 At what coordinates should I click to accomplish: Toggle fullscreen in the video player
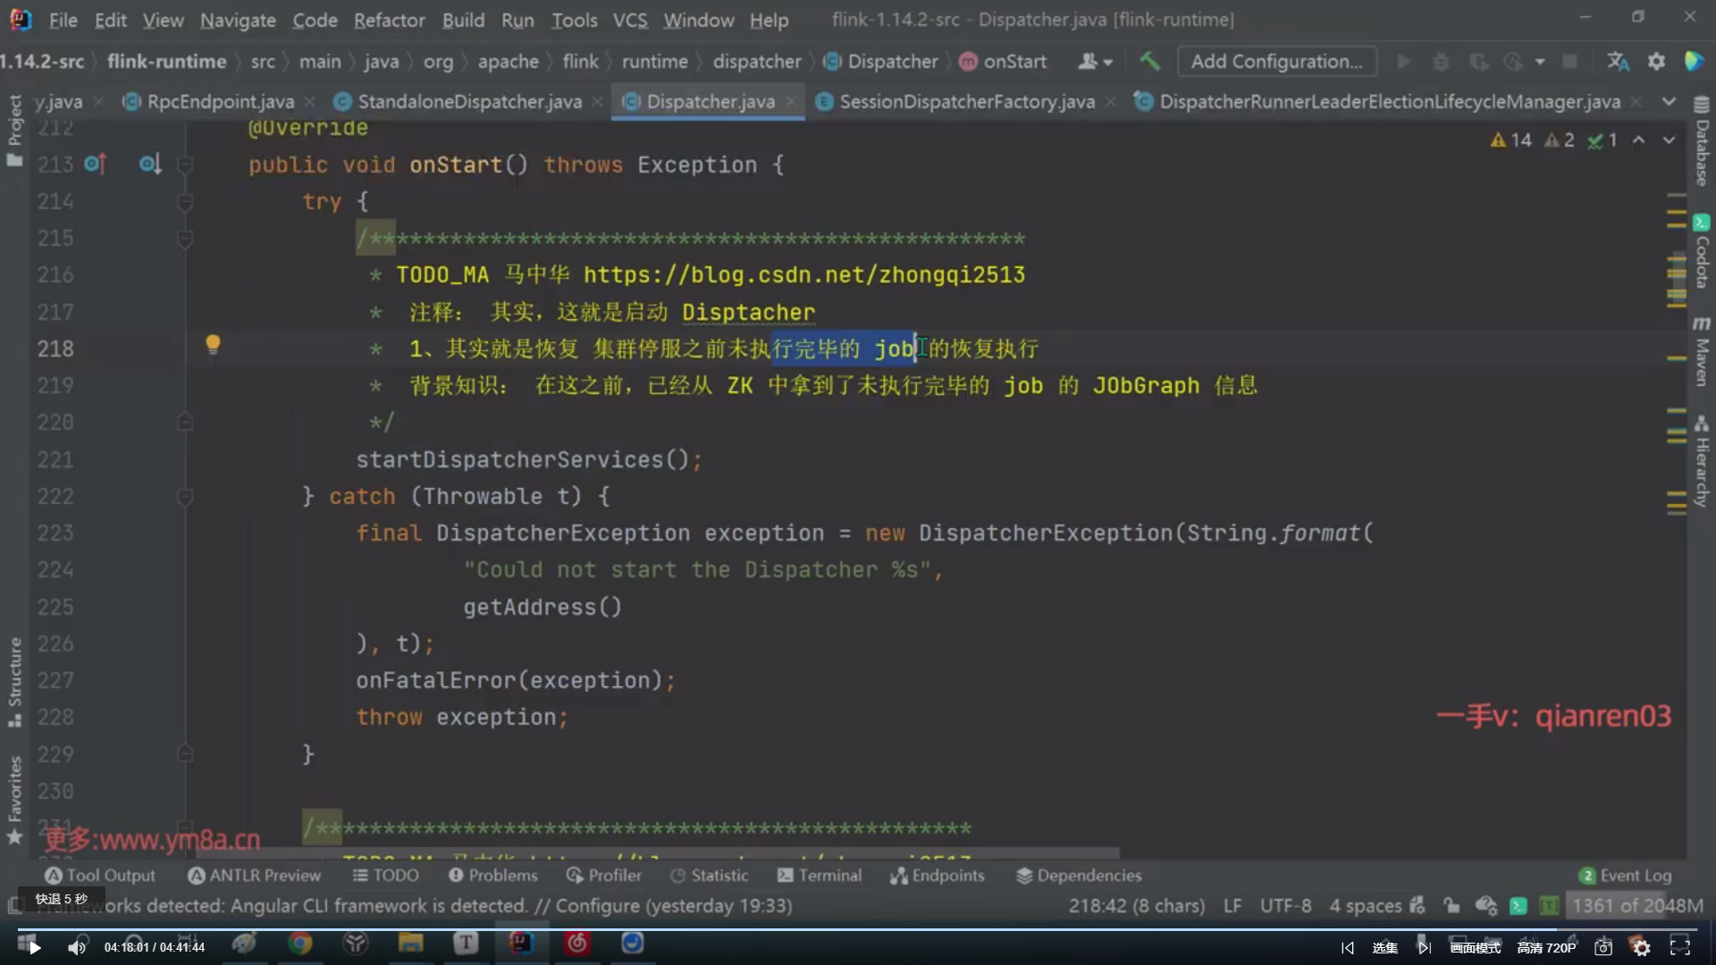click(x=1680, y=947)
